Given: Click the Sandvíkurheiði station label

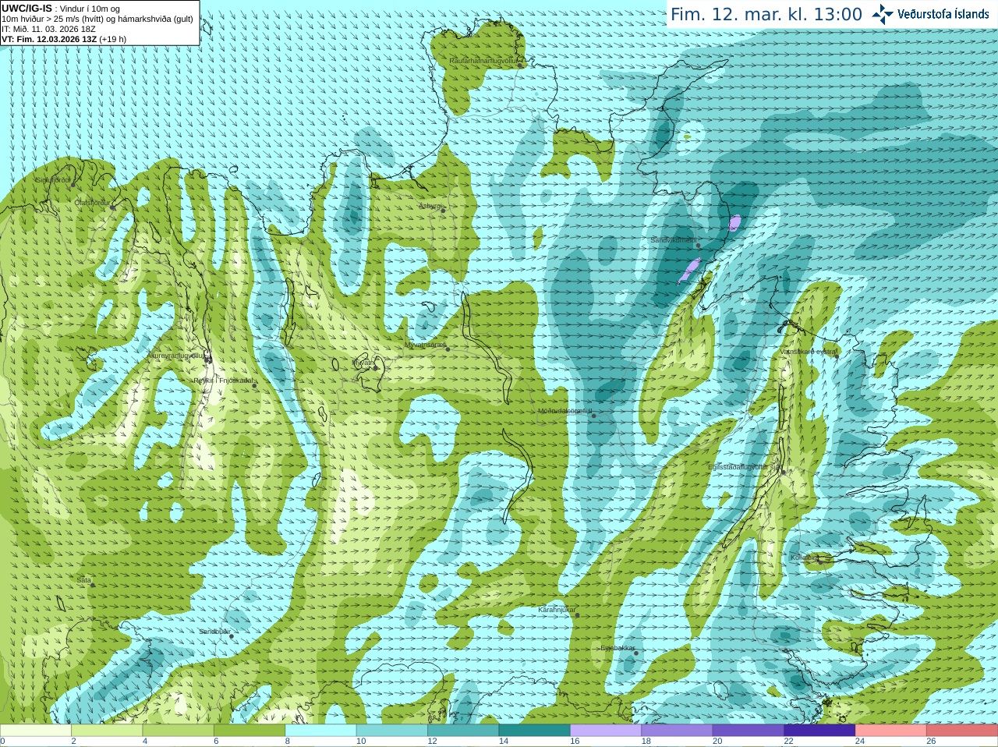Looking at the screenshot, I should tap(674, 240).
